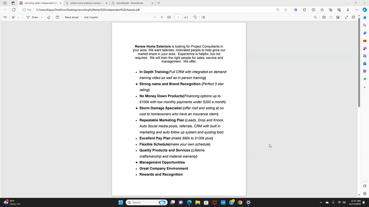Open Microsoft Store from taskbar
Image resolution: width=369 pixels, height=207 pixels.
[206, 202]
